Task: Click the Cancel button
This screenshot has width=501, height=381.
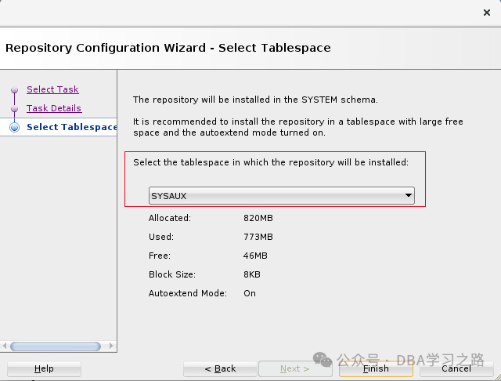Action: (x=456, y=368)
